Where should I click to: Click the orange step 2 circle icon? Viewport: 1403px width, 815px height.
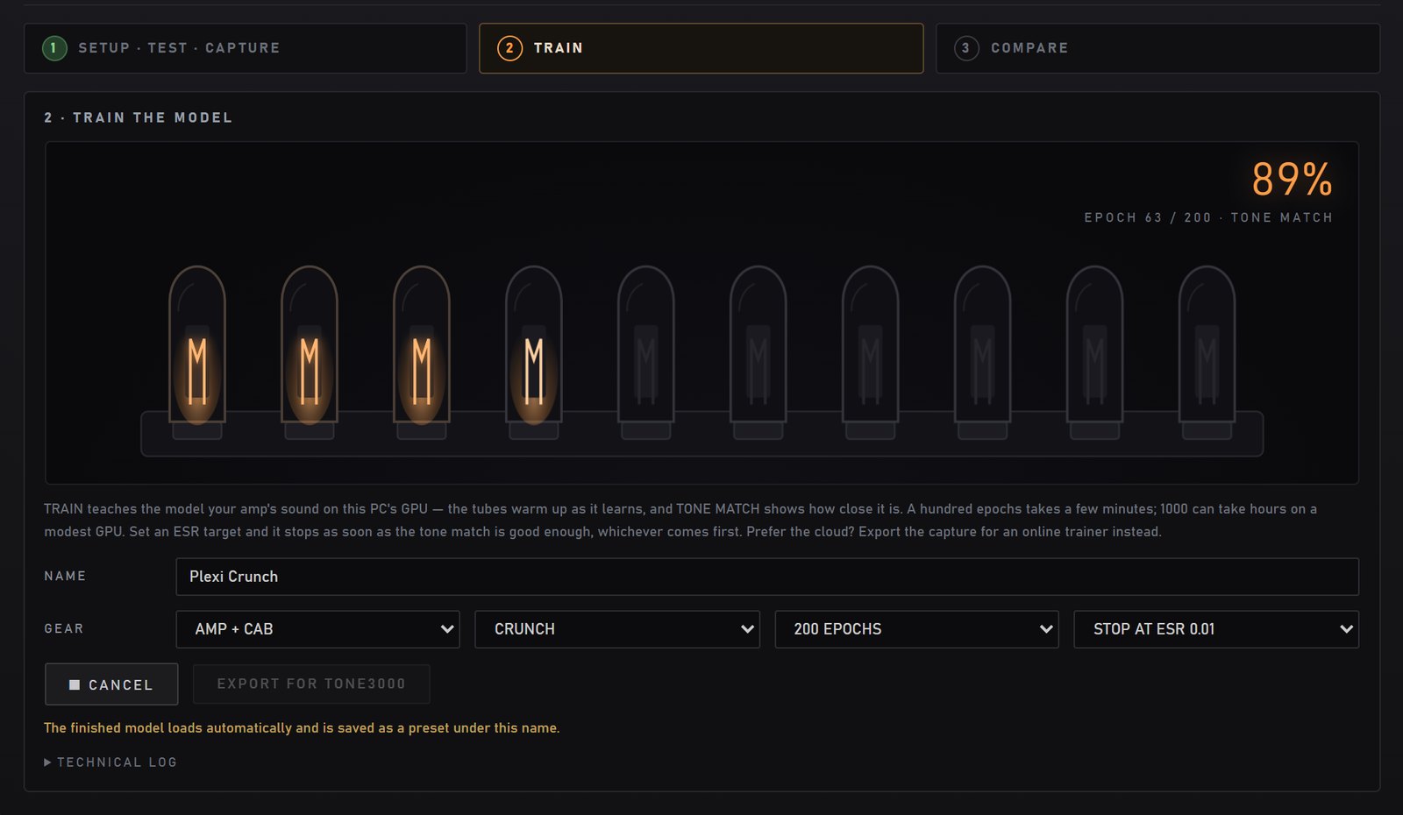click(x=509, y=48)
